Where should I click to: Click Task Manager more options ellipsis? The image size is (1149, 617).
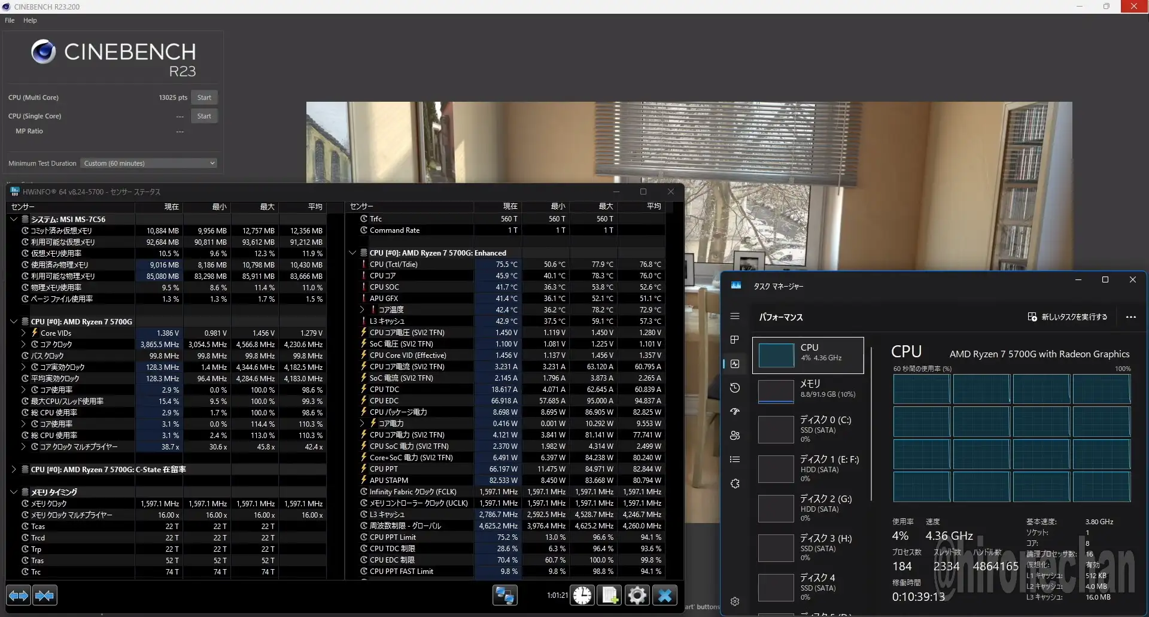(1130, 317)
